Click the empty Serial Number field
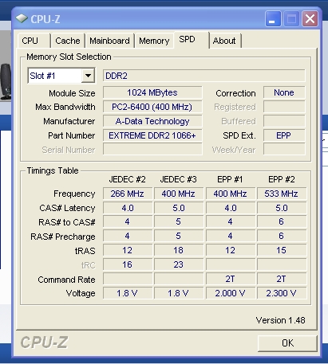Viewport: 328px width, 364px height. 152,150
